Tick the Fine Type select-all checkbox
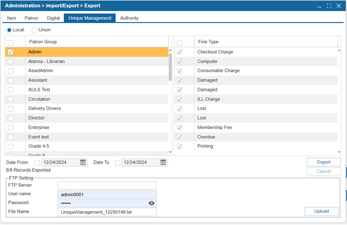The image size is (347, 225). [x=180, y=43]
